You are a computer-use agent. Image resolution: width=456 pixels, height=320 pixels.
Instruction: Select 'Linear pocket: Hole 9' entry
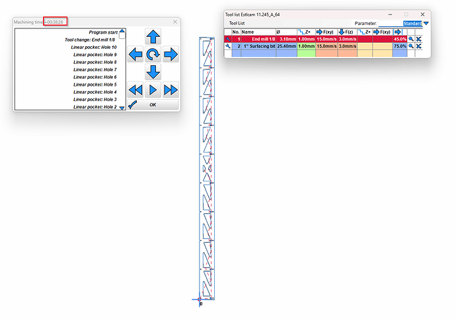click(x=95, y=55)
